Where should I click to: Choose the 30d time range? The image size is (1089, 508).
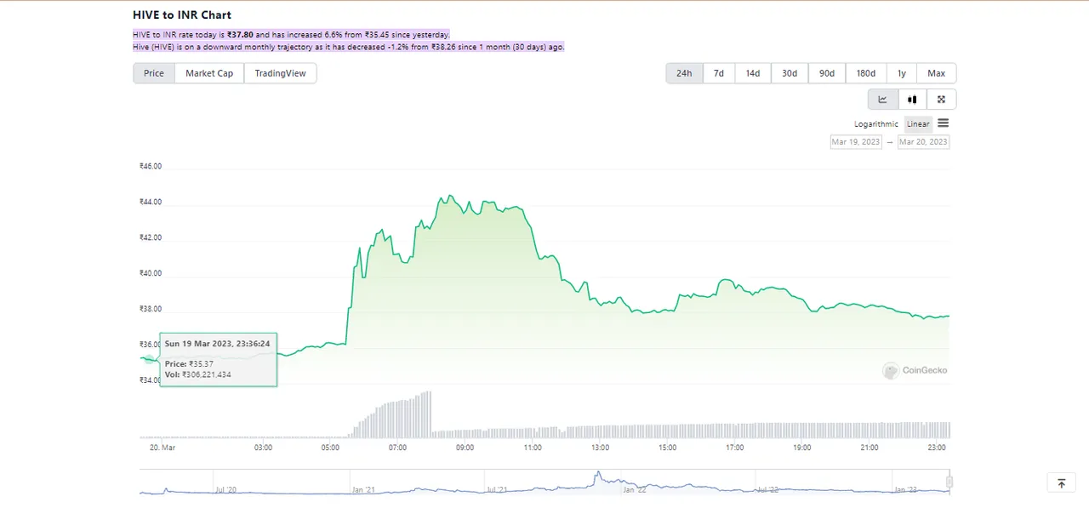(x=790, y=73)
